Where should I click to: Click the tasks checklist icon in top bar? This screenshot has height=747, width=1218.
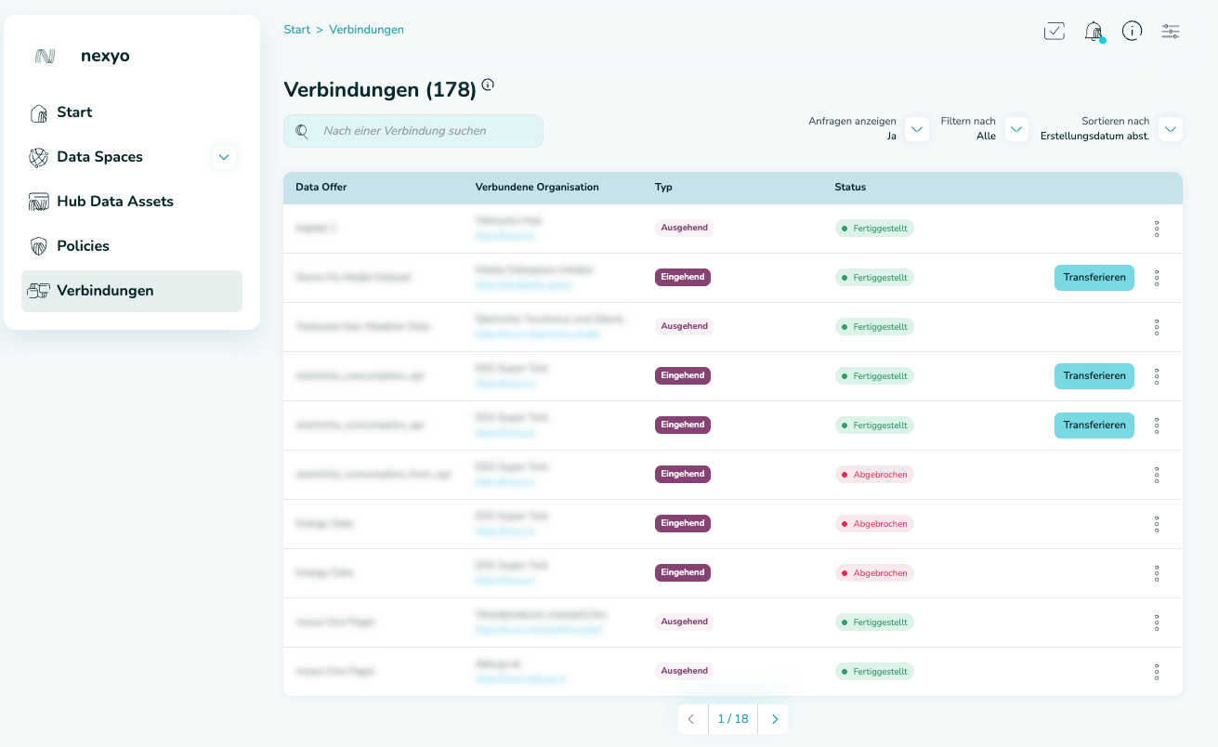(x=1054, y=31)
